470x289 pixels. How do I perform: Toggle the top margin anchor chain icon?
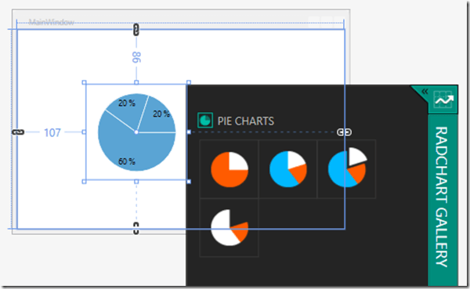[136, 30]
